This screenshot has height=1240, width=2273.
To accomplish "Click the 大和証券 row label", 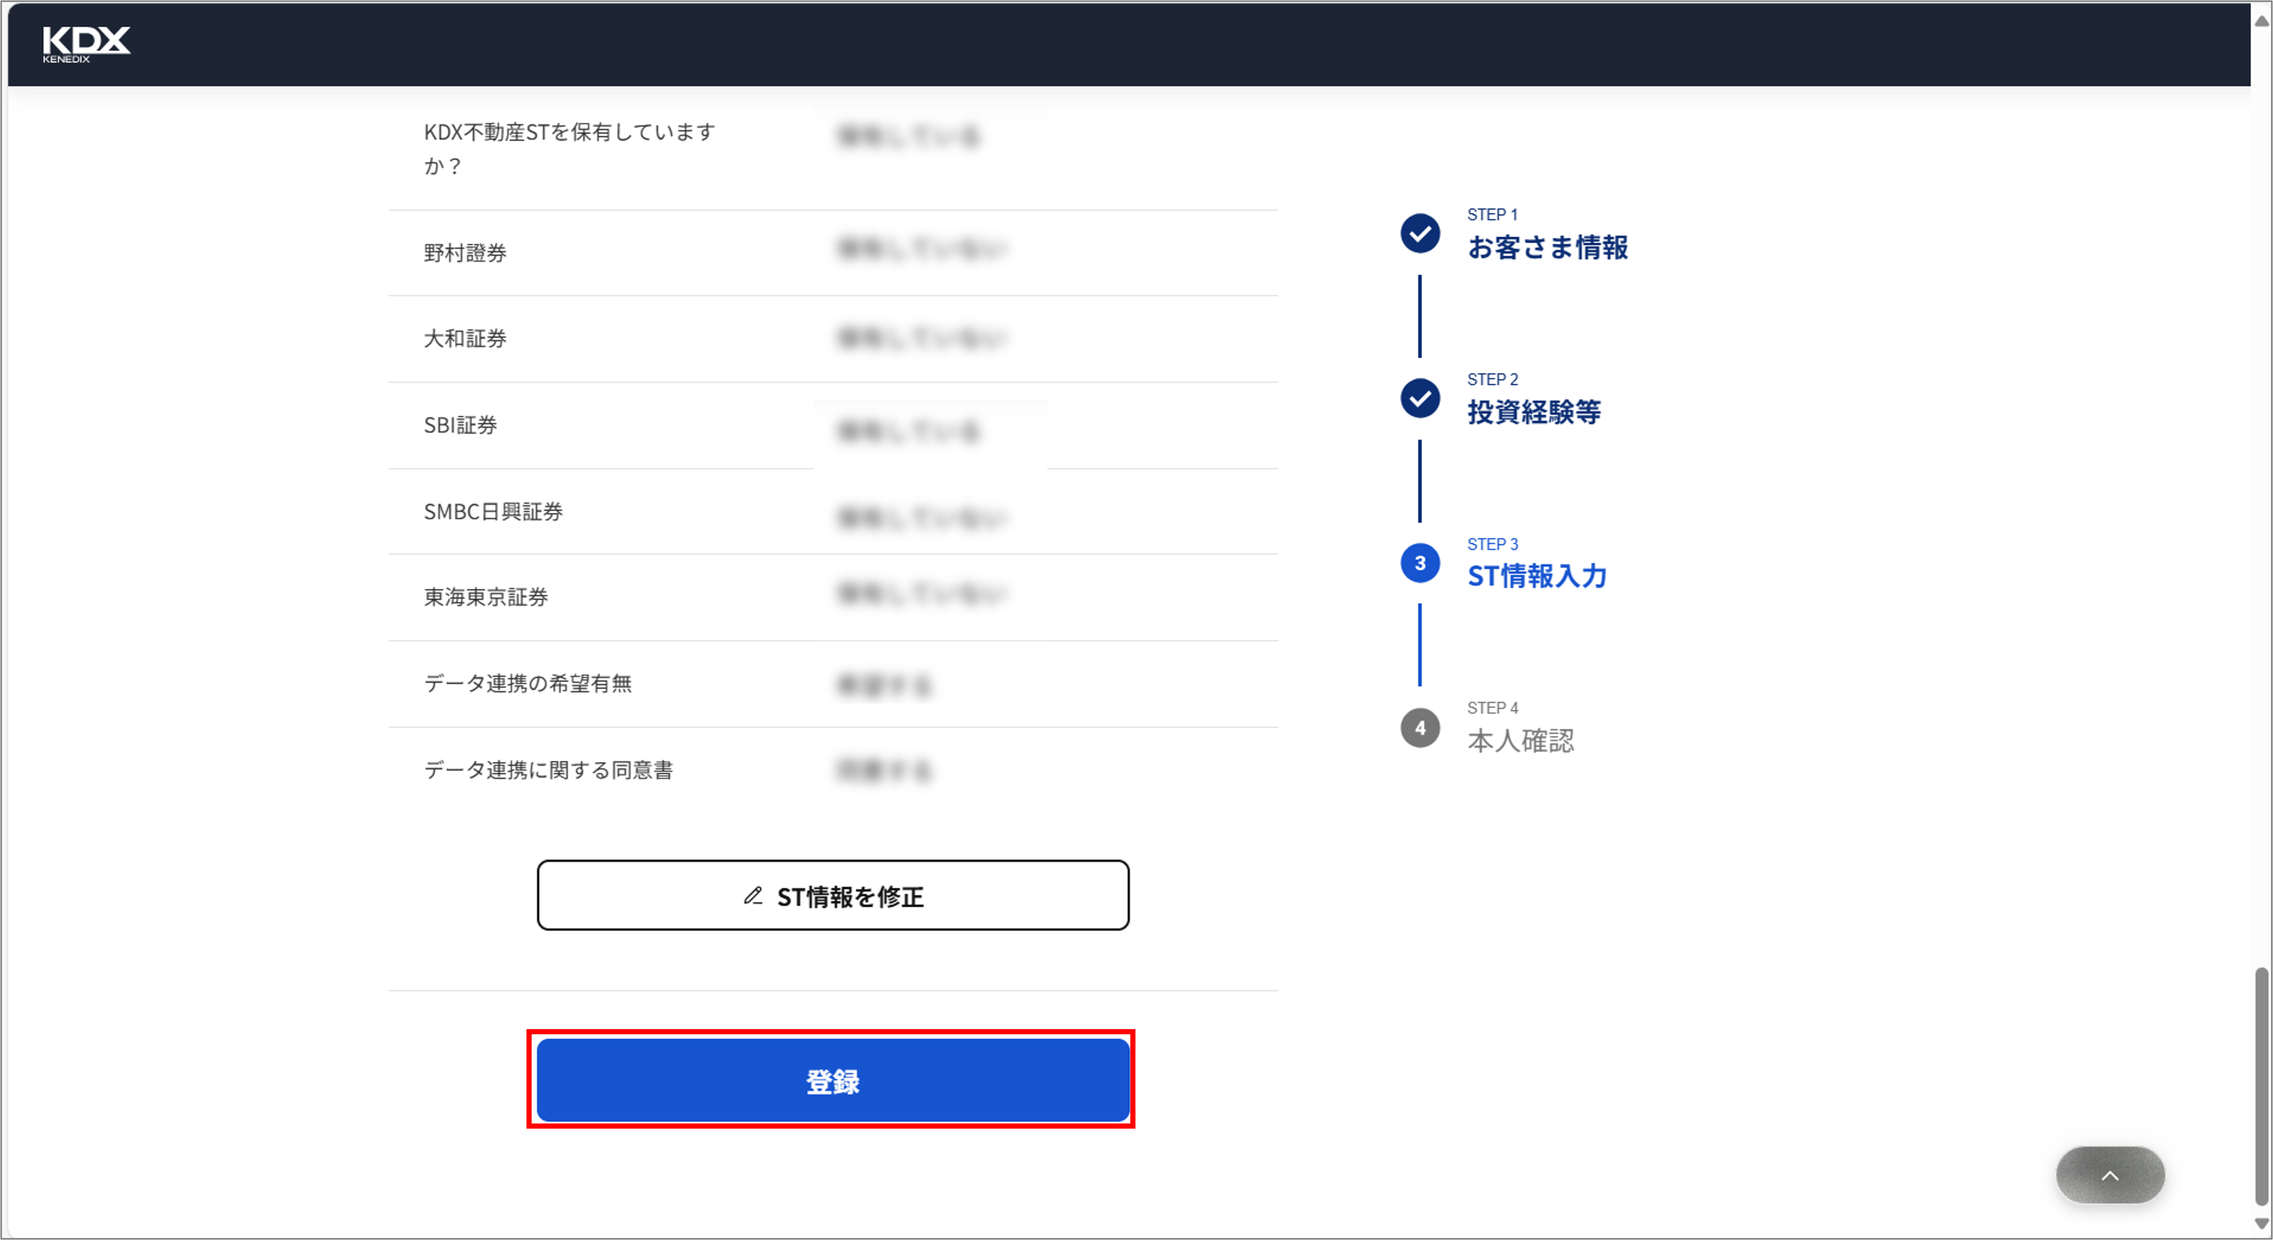I will point(465,339).
